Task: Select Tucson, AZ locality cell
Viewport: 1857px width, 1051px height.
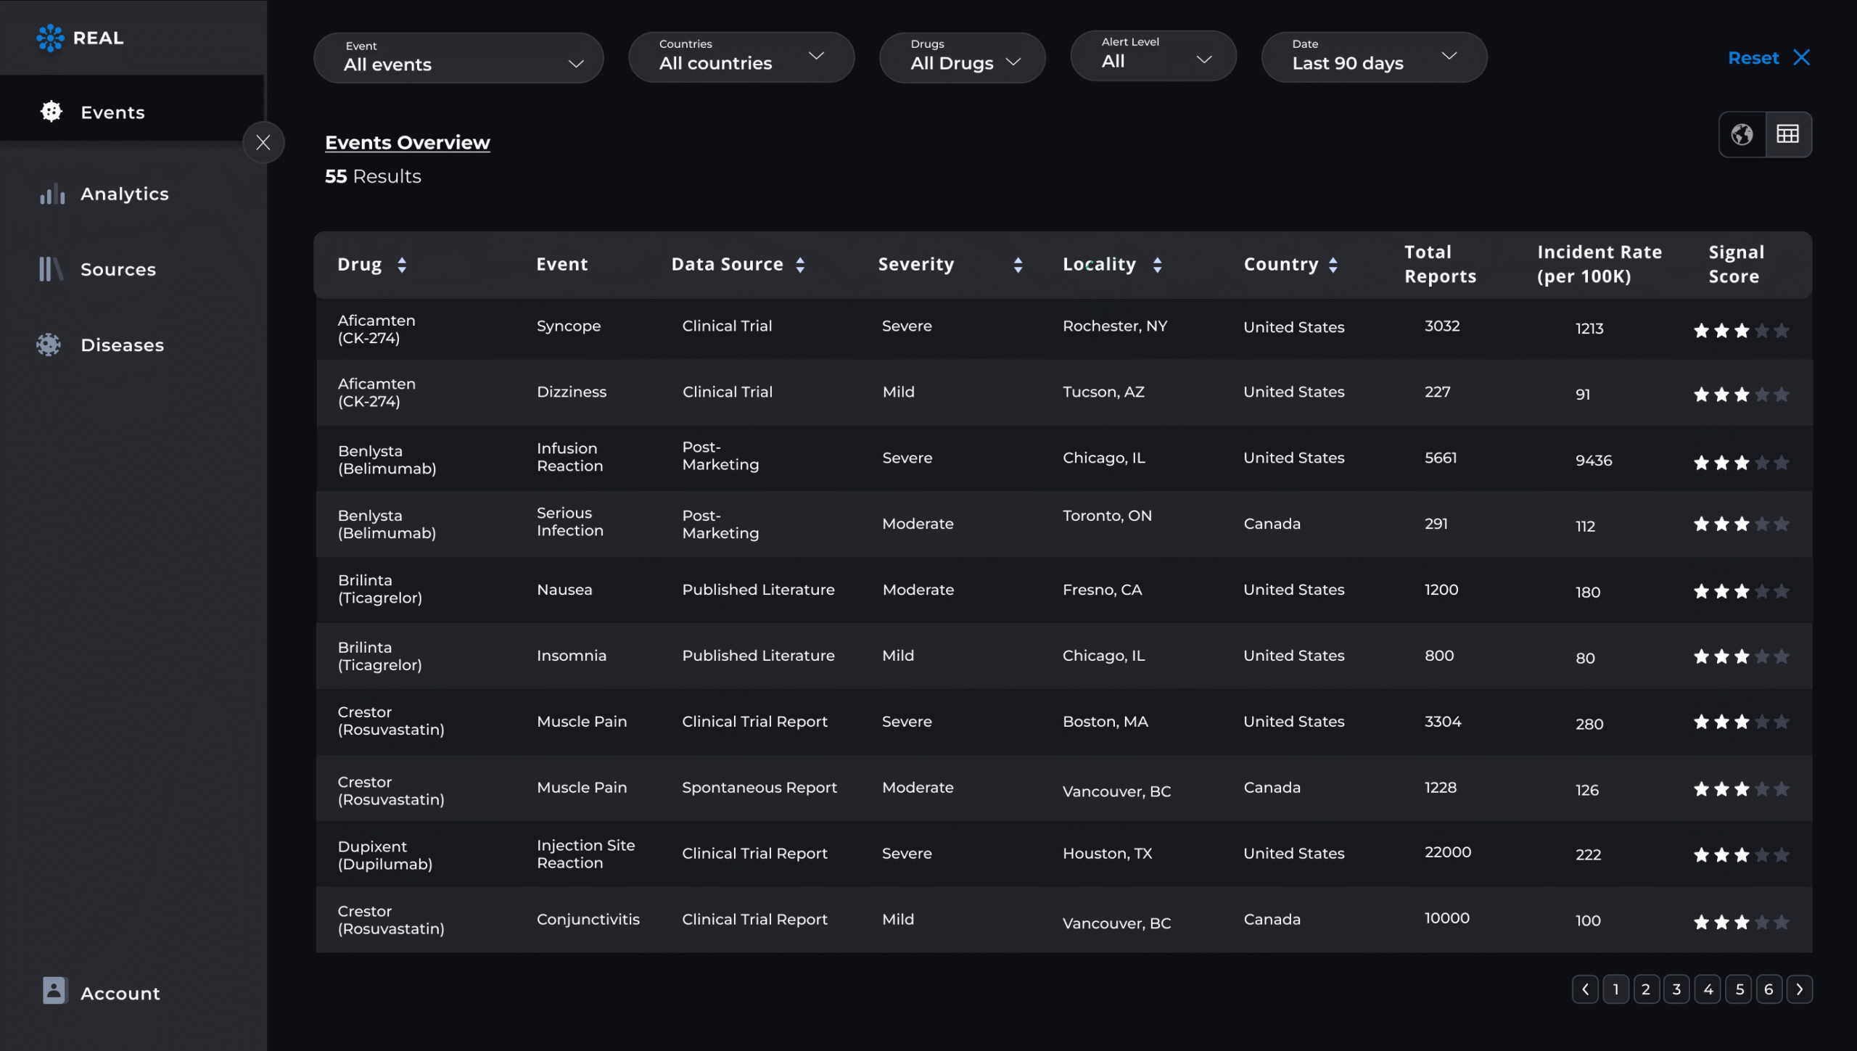Action: tap(1103, 392)
